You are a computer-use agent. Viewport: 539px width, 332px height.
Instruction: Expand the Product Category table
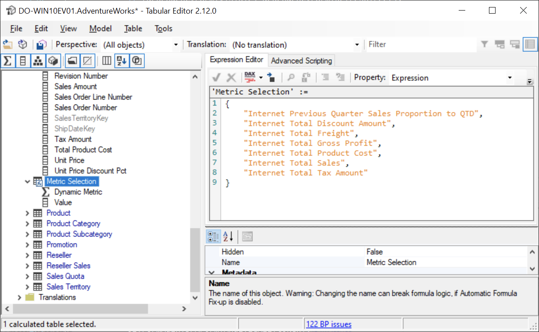tap(28, 223)
